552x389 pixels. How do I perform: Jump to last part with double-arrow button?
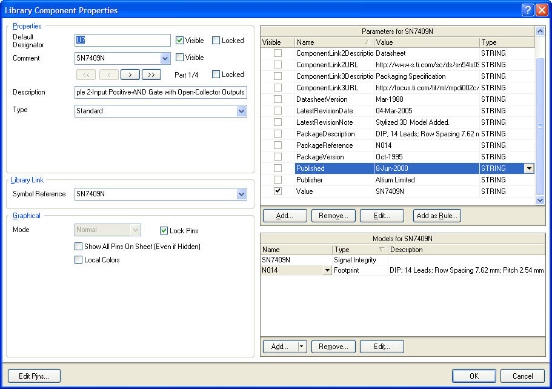tap(151, 75)
